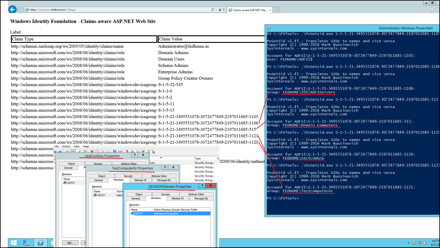The image size is (440, 248).
Task: Click the Schema Admins claim value
Action: click(173, 65)
